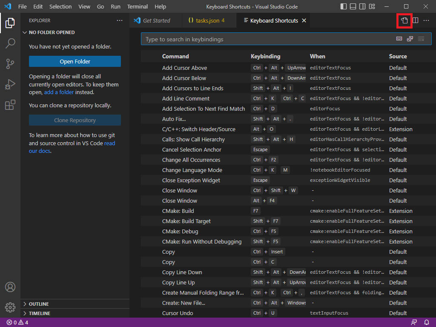The image size is (436, 327).
Task: Open the View menu
Action: 84,6
